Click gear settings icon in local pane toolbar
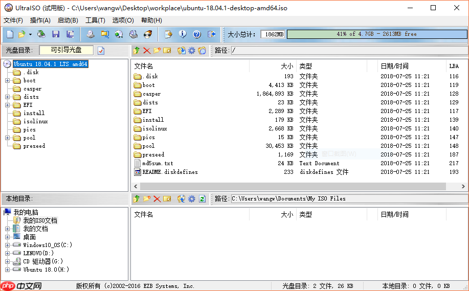Screen dimensions: 469x291 pos(192,198)
